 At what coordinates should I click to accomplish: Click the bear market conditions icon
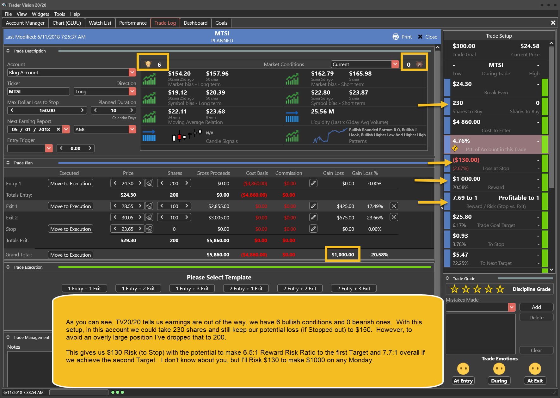[419, 64]
